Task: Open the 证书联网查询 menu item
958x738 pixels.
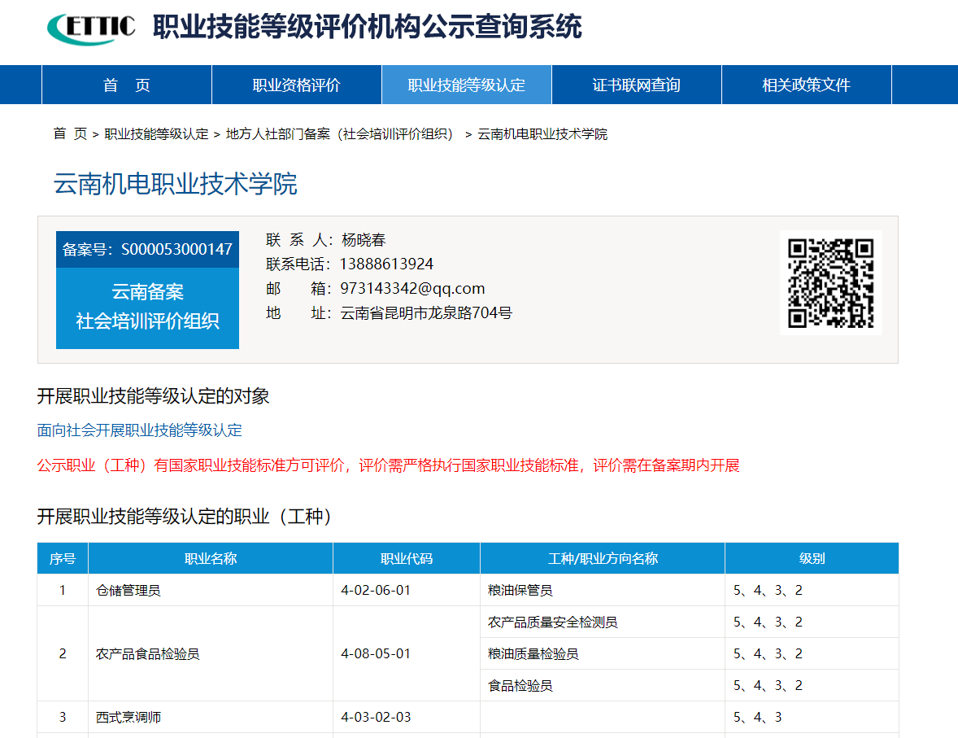Action: pos(636,84)
